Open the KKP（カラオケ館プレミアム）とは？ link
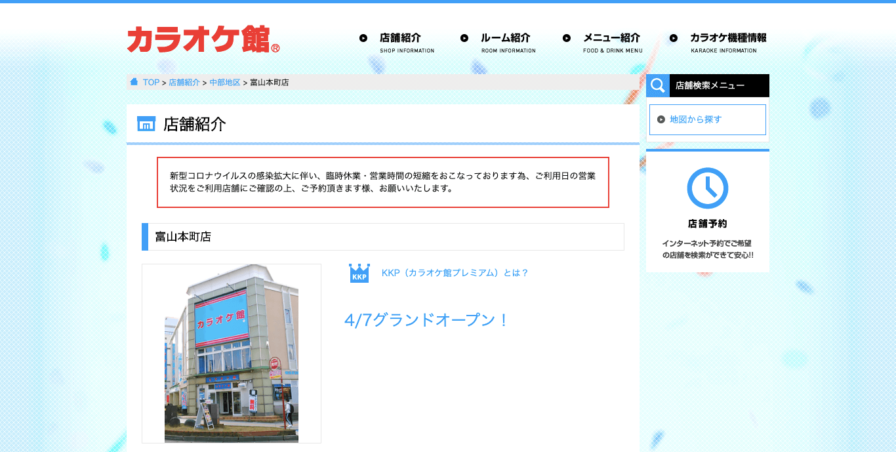This screenshot has width=896, height=452. click(x=455, y=273)
